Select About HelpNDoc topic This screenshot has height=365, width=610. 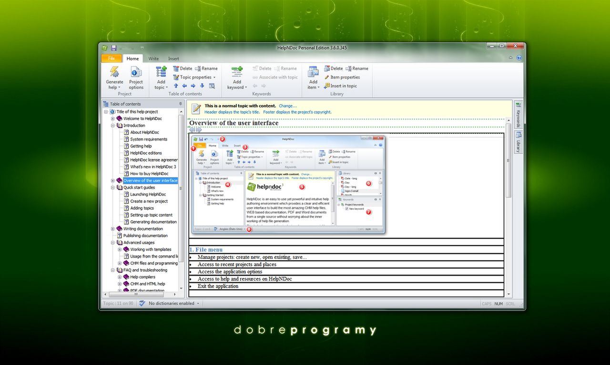[144, 132]
